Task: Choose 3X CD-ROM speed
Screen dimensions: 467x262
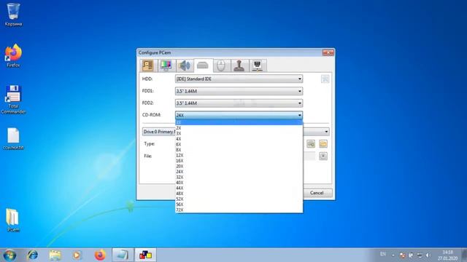Action: click(239, 133)
